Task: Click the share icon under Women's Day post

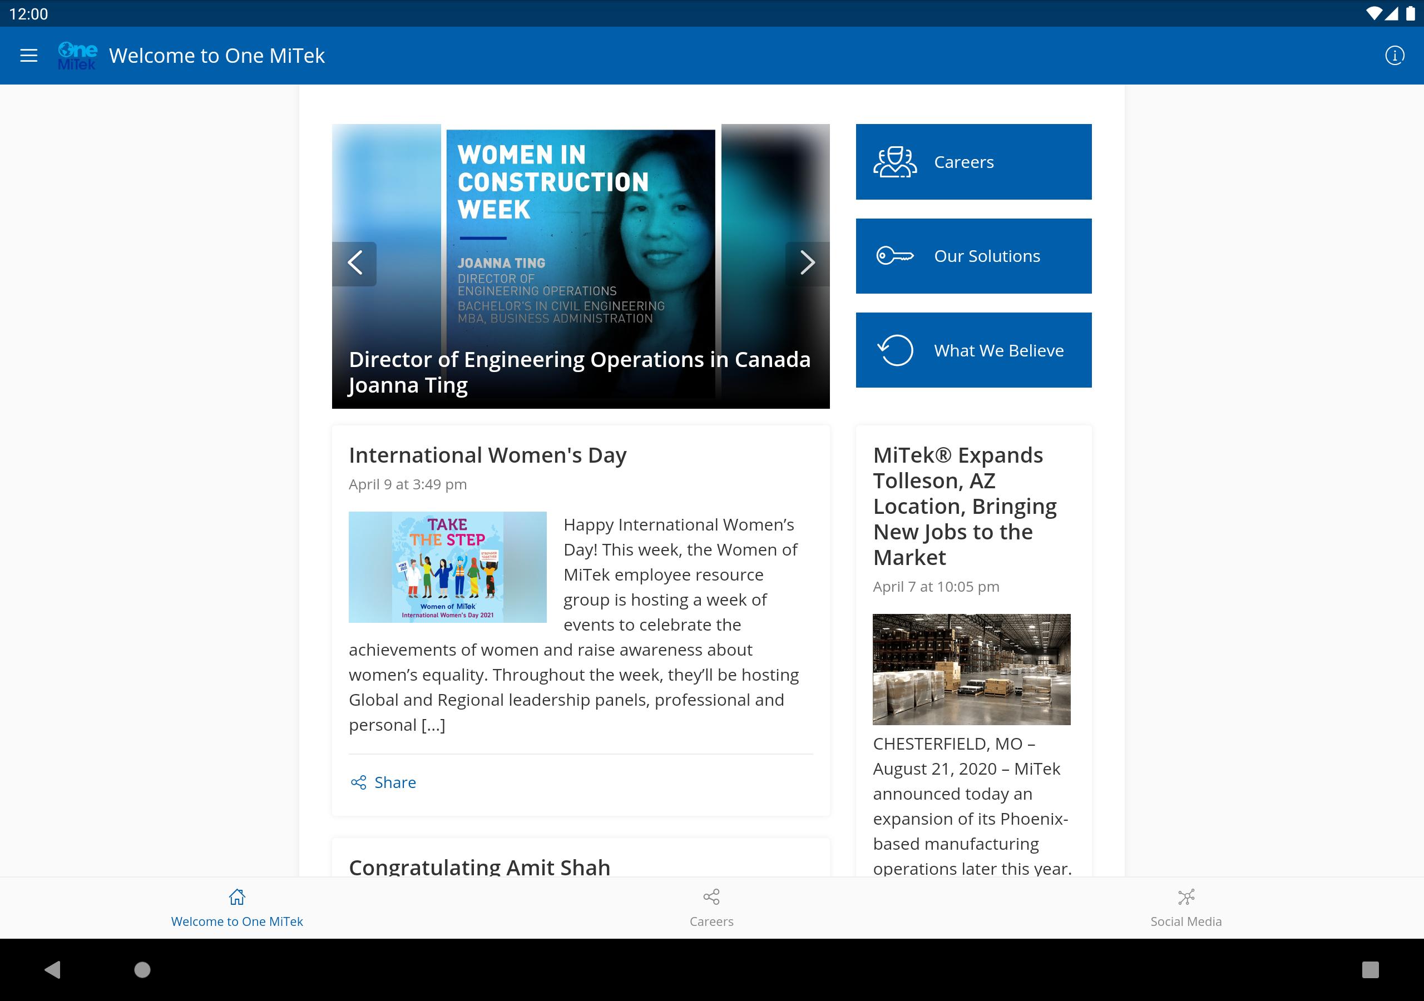Action: pyautogui.click(x=358, y=782)
